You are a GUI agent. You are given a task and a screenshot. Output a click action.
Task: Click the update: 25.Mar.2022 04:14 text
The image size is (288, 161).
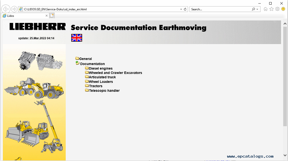(36, 38)
